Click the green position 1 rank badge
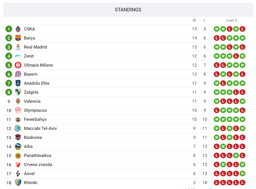 click(x=9, y=29)
